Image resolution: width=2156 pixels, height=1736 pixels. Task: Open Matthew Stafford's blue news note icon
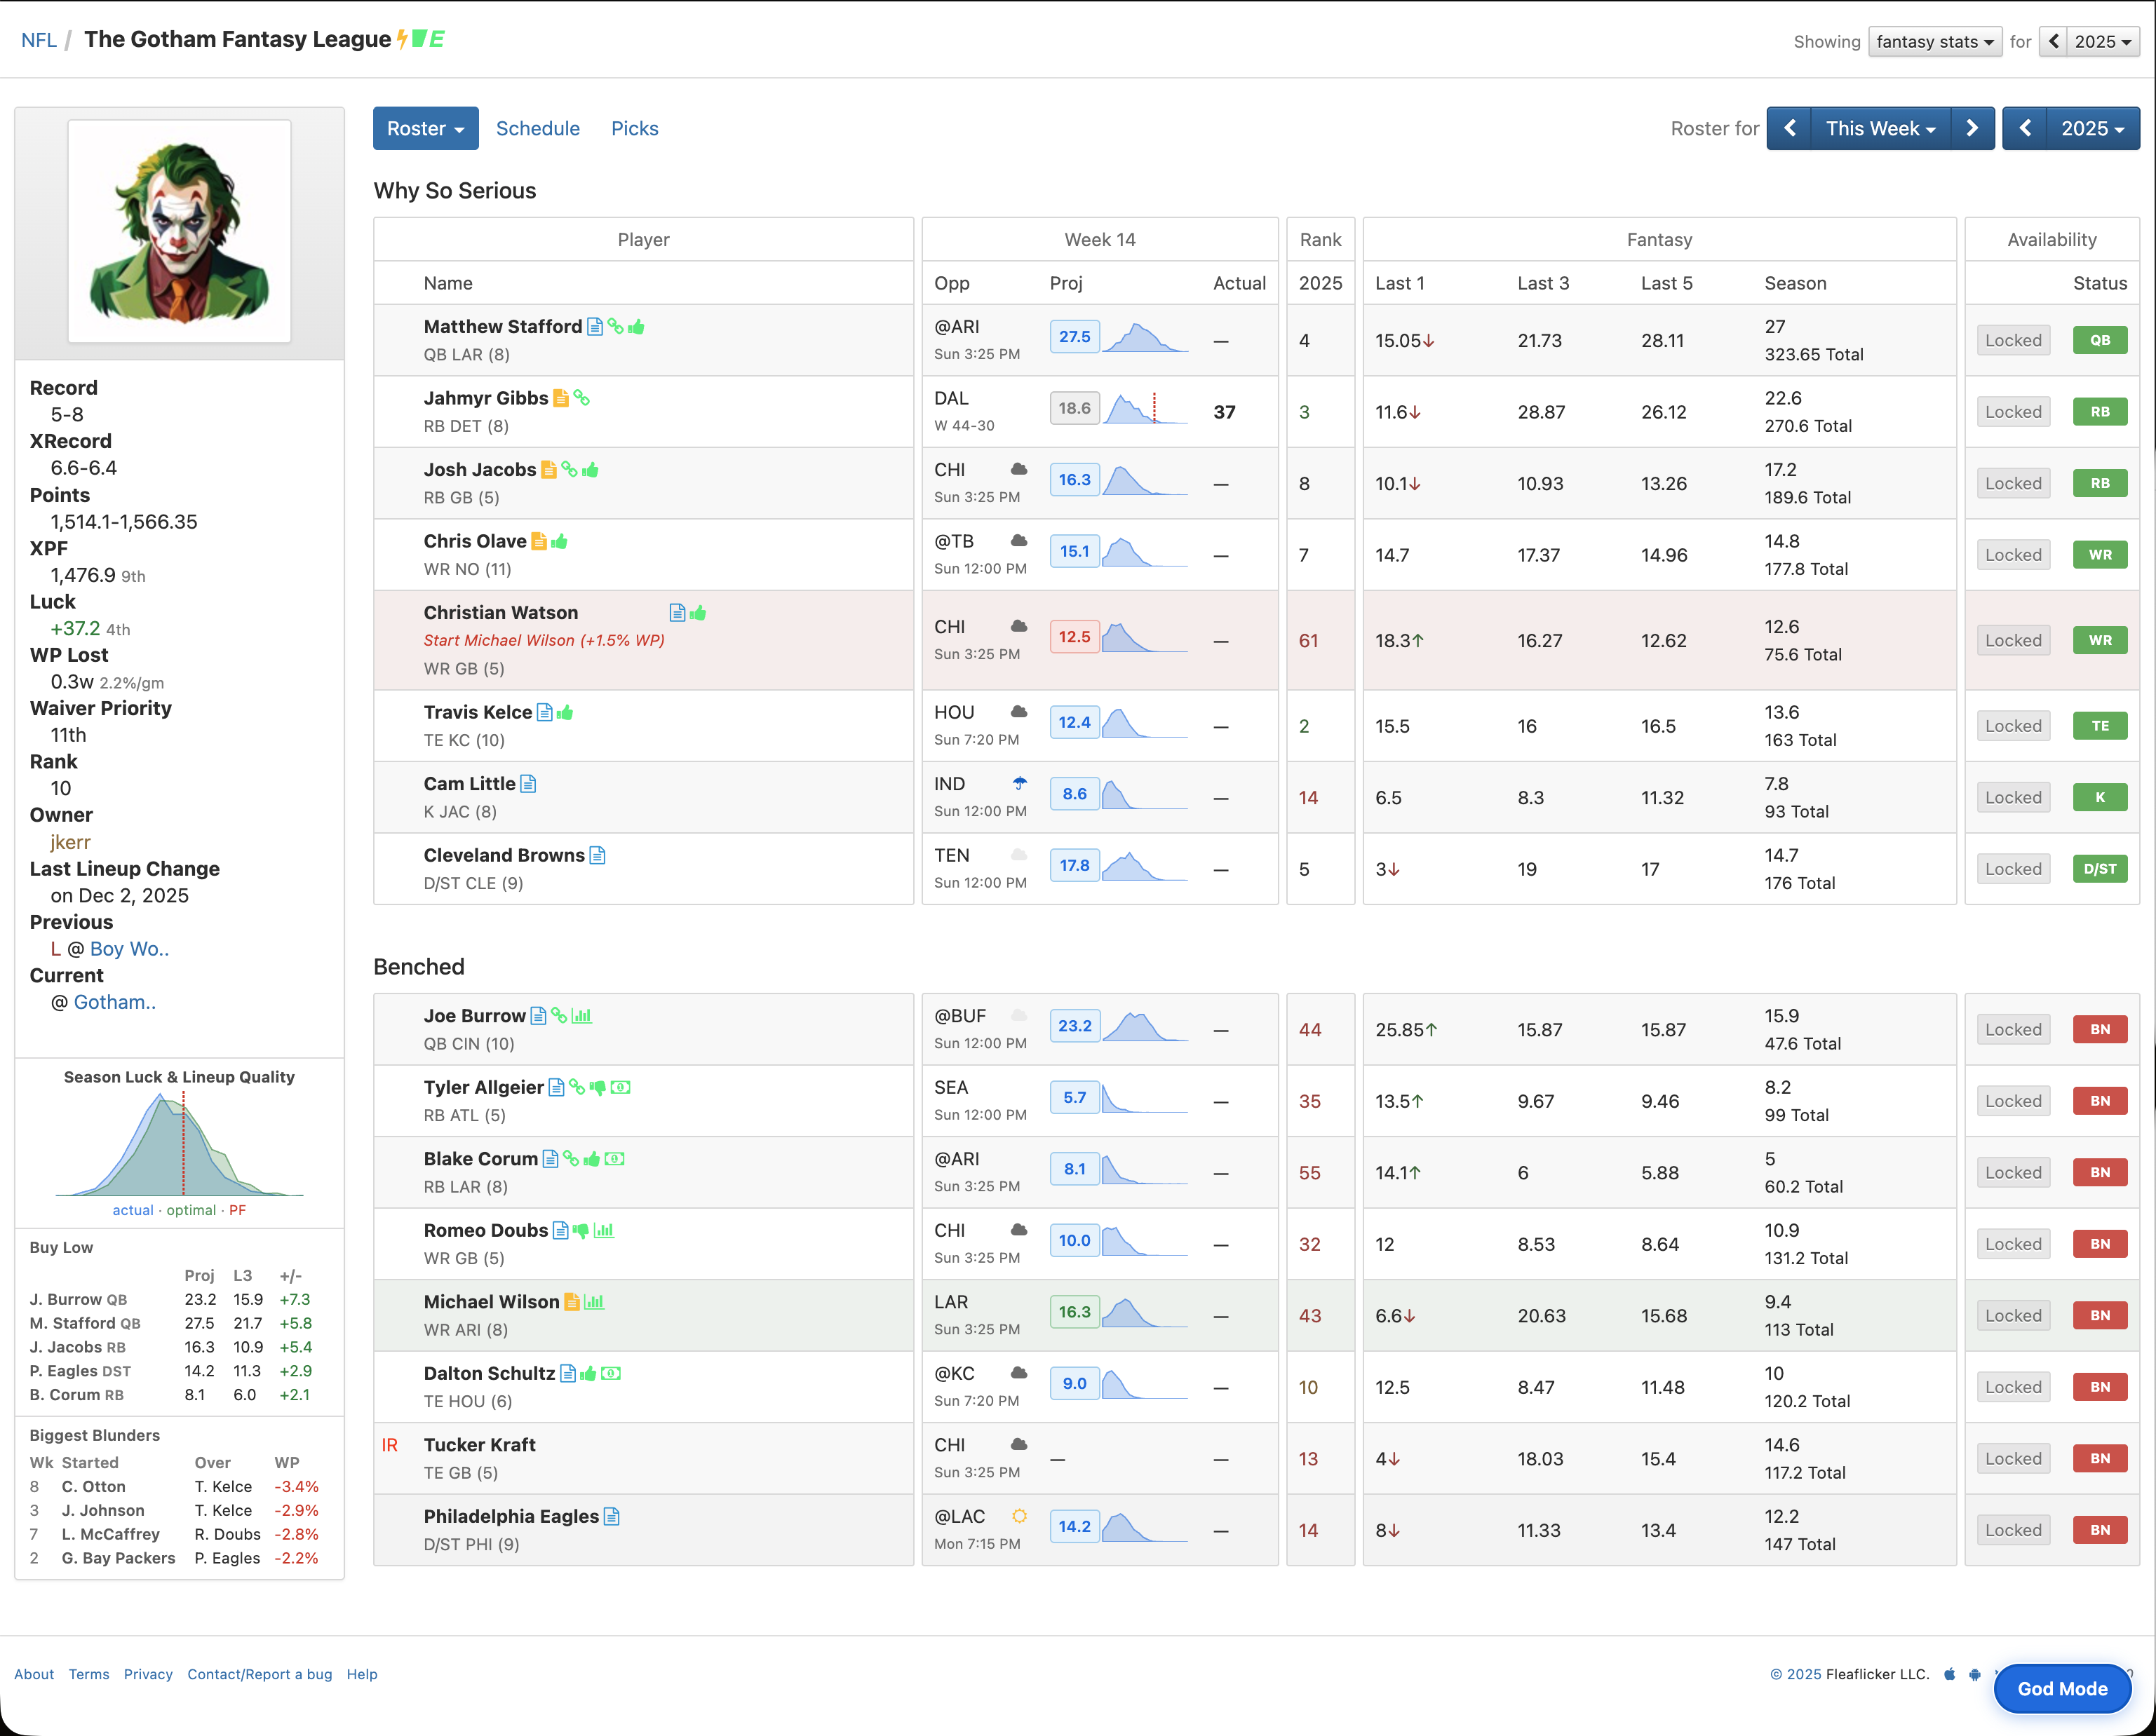[594, 327]
